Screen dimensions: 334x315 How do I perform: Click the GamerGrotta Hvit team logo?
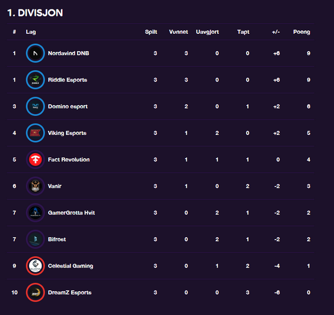click(x=36, y=213)
